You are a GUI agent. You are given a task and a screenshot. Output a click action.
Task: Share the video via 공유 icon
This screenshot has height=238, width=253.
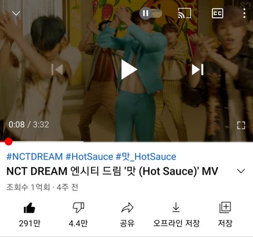click(x=127, y=215)
